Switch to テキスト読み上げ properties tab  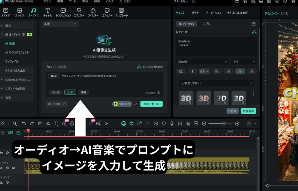237,13
